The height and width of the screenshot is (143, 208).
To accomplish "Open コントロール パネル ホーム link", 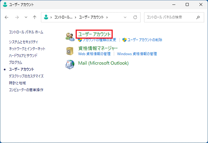I will [x=26, y=32].
